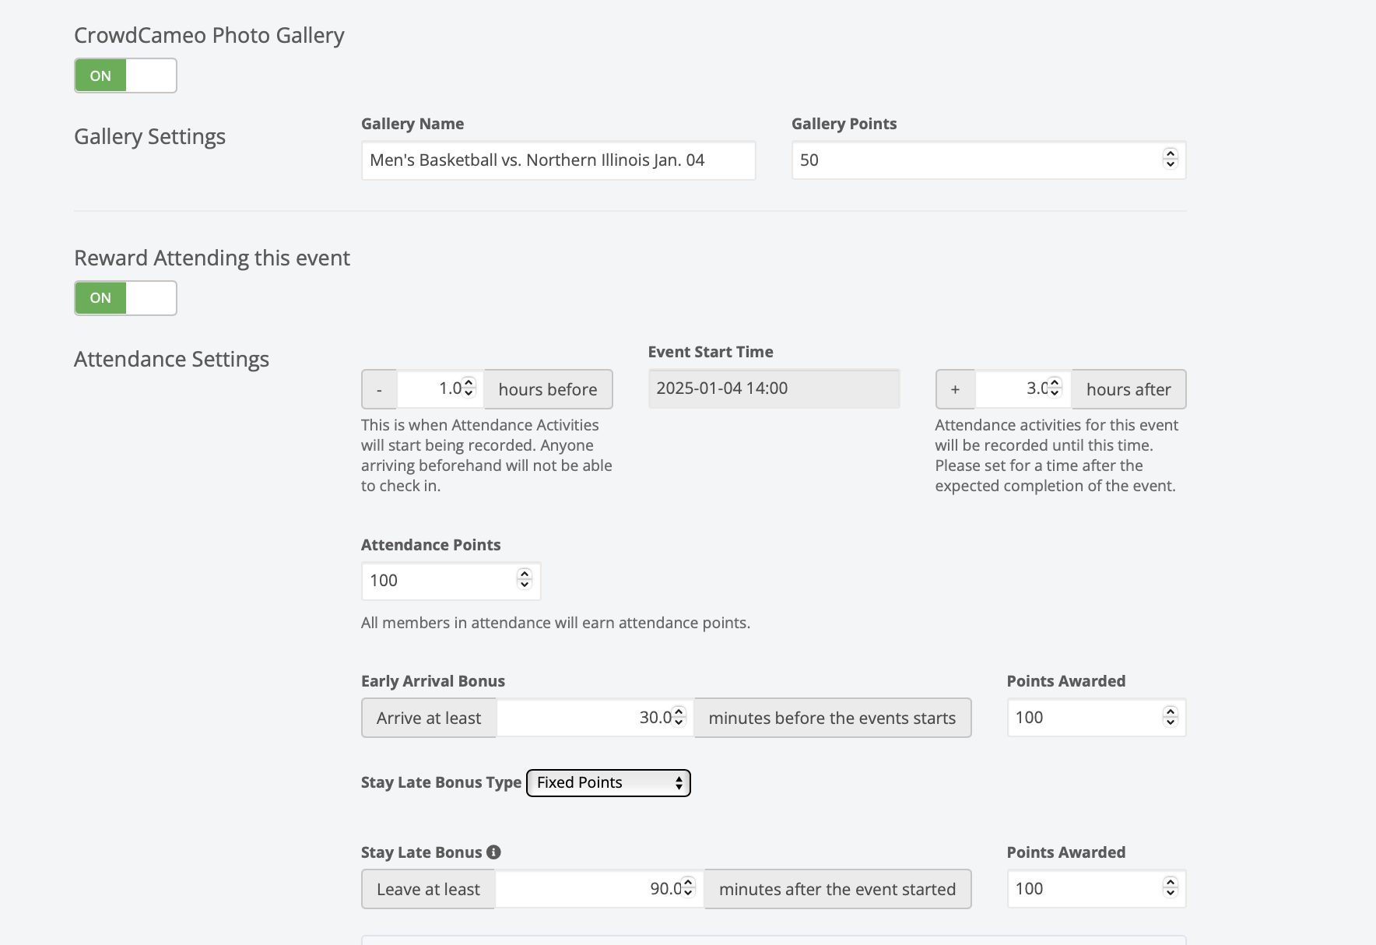Click the hours after stepper arrows

1055,388
